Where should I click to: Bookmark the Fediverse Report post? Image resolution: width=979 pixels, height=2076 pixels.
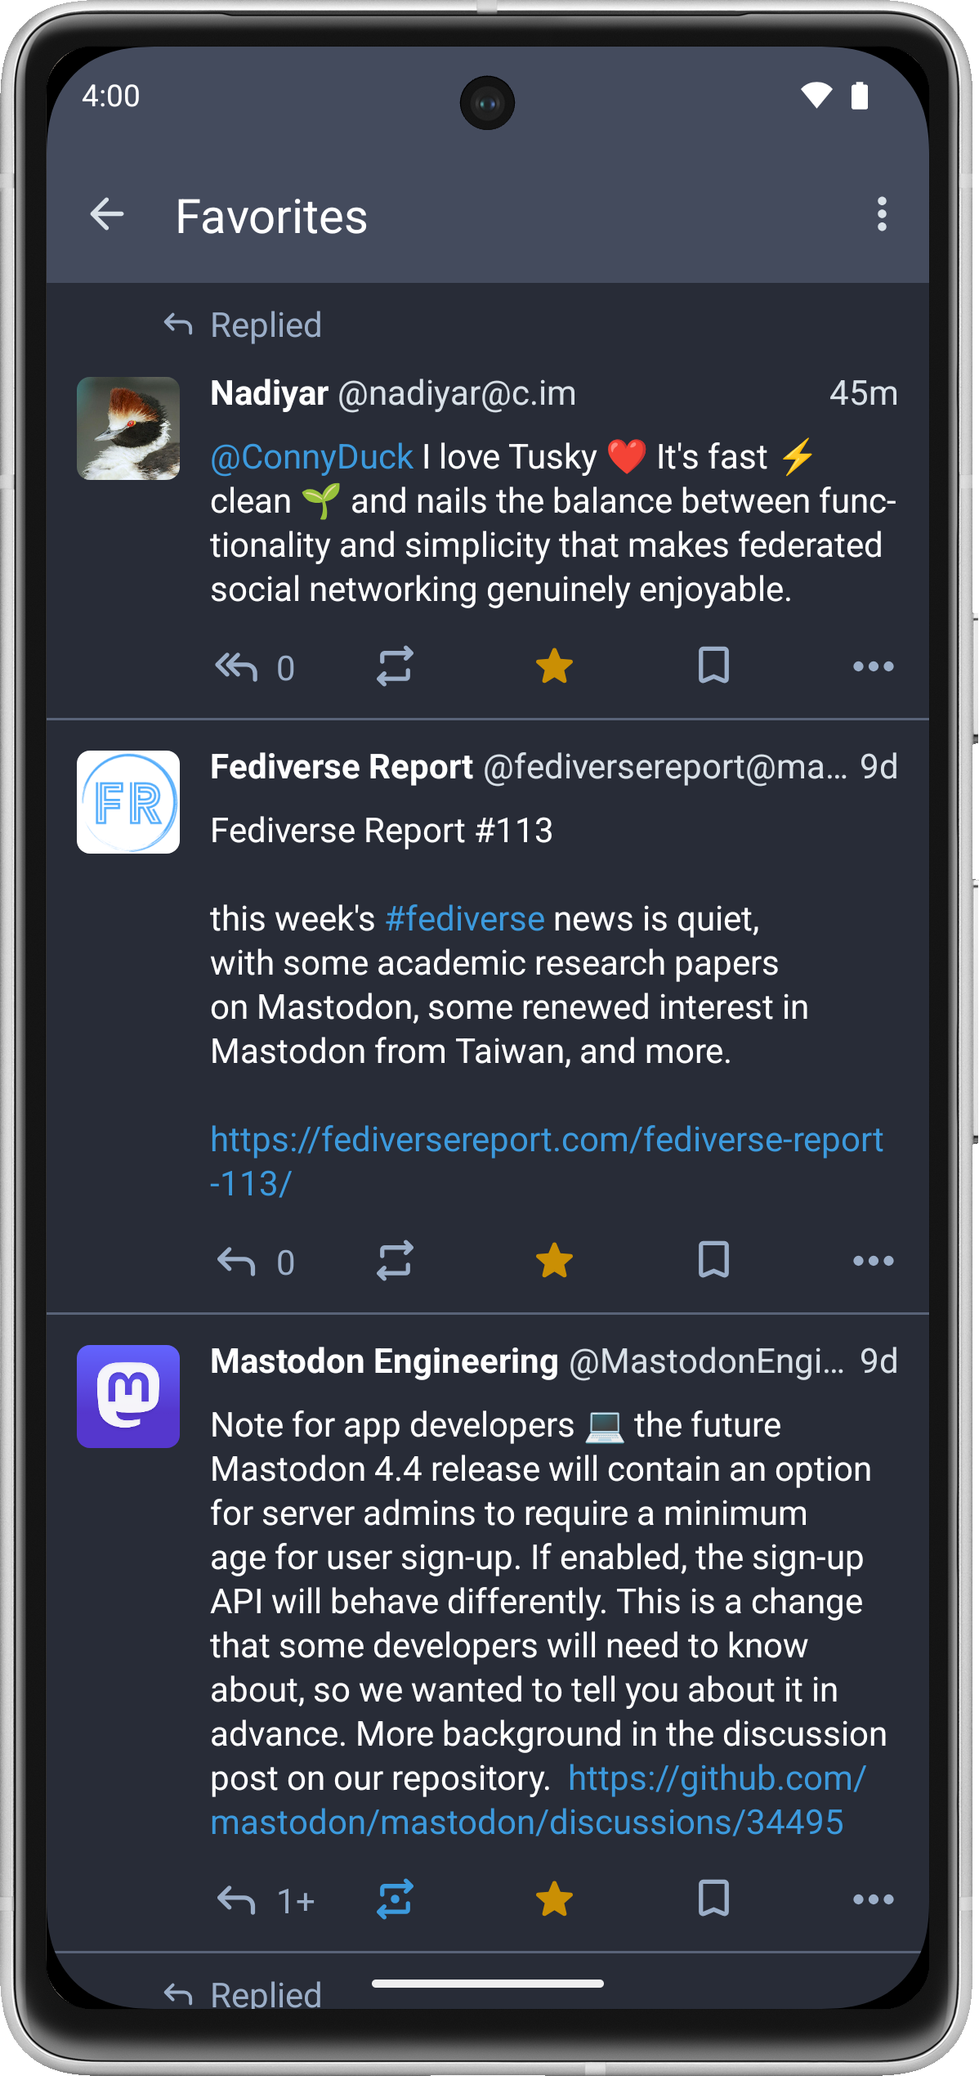point(713,1260)
